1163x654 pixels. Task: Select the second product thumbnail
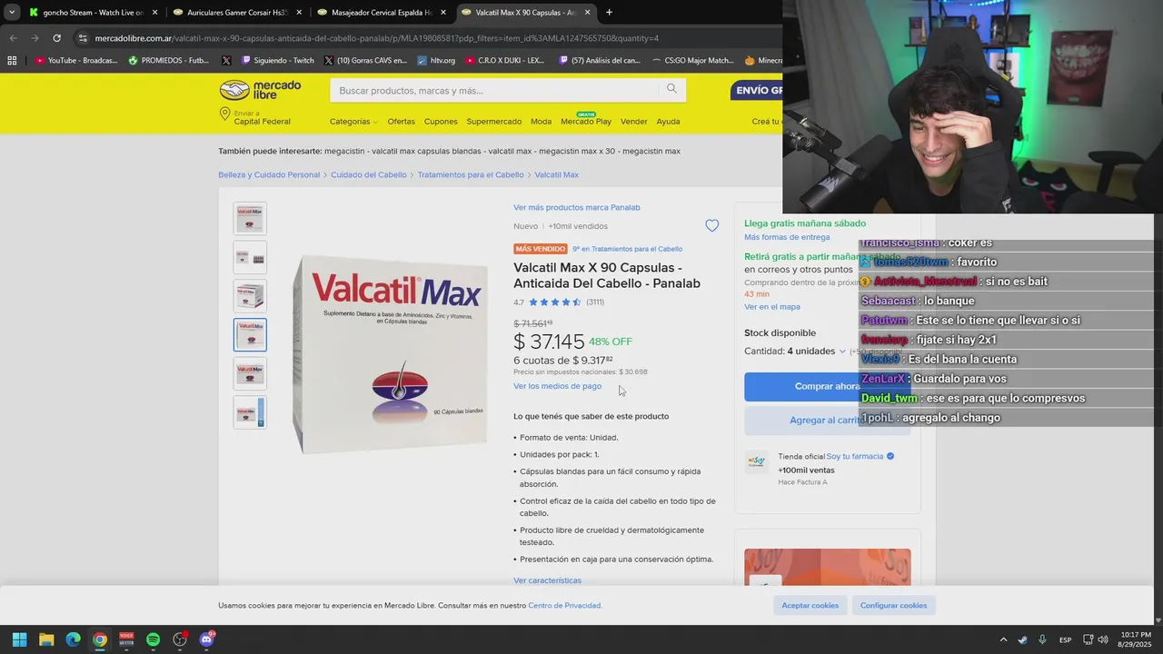click(x=250, y=258)
